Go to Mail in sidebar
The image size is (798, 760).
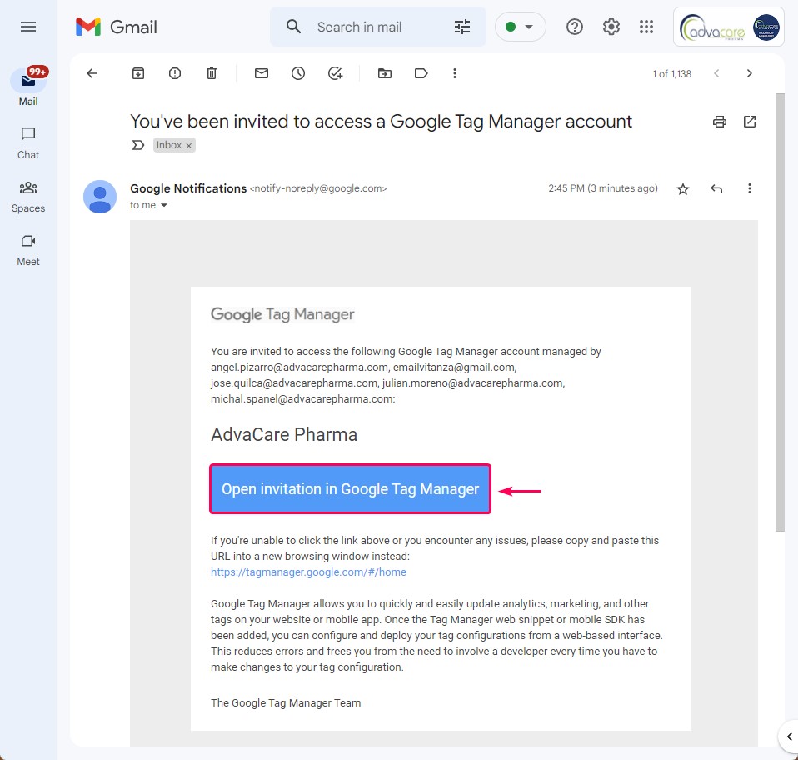click(28, 87)
